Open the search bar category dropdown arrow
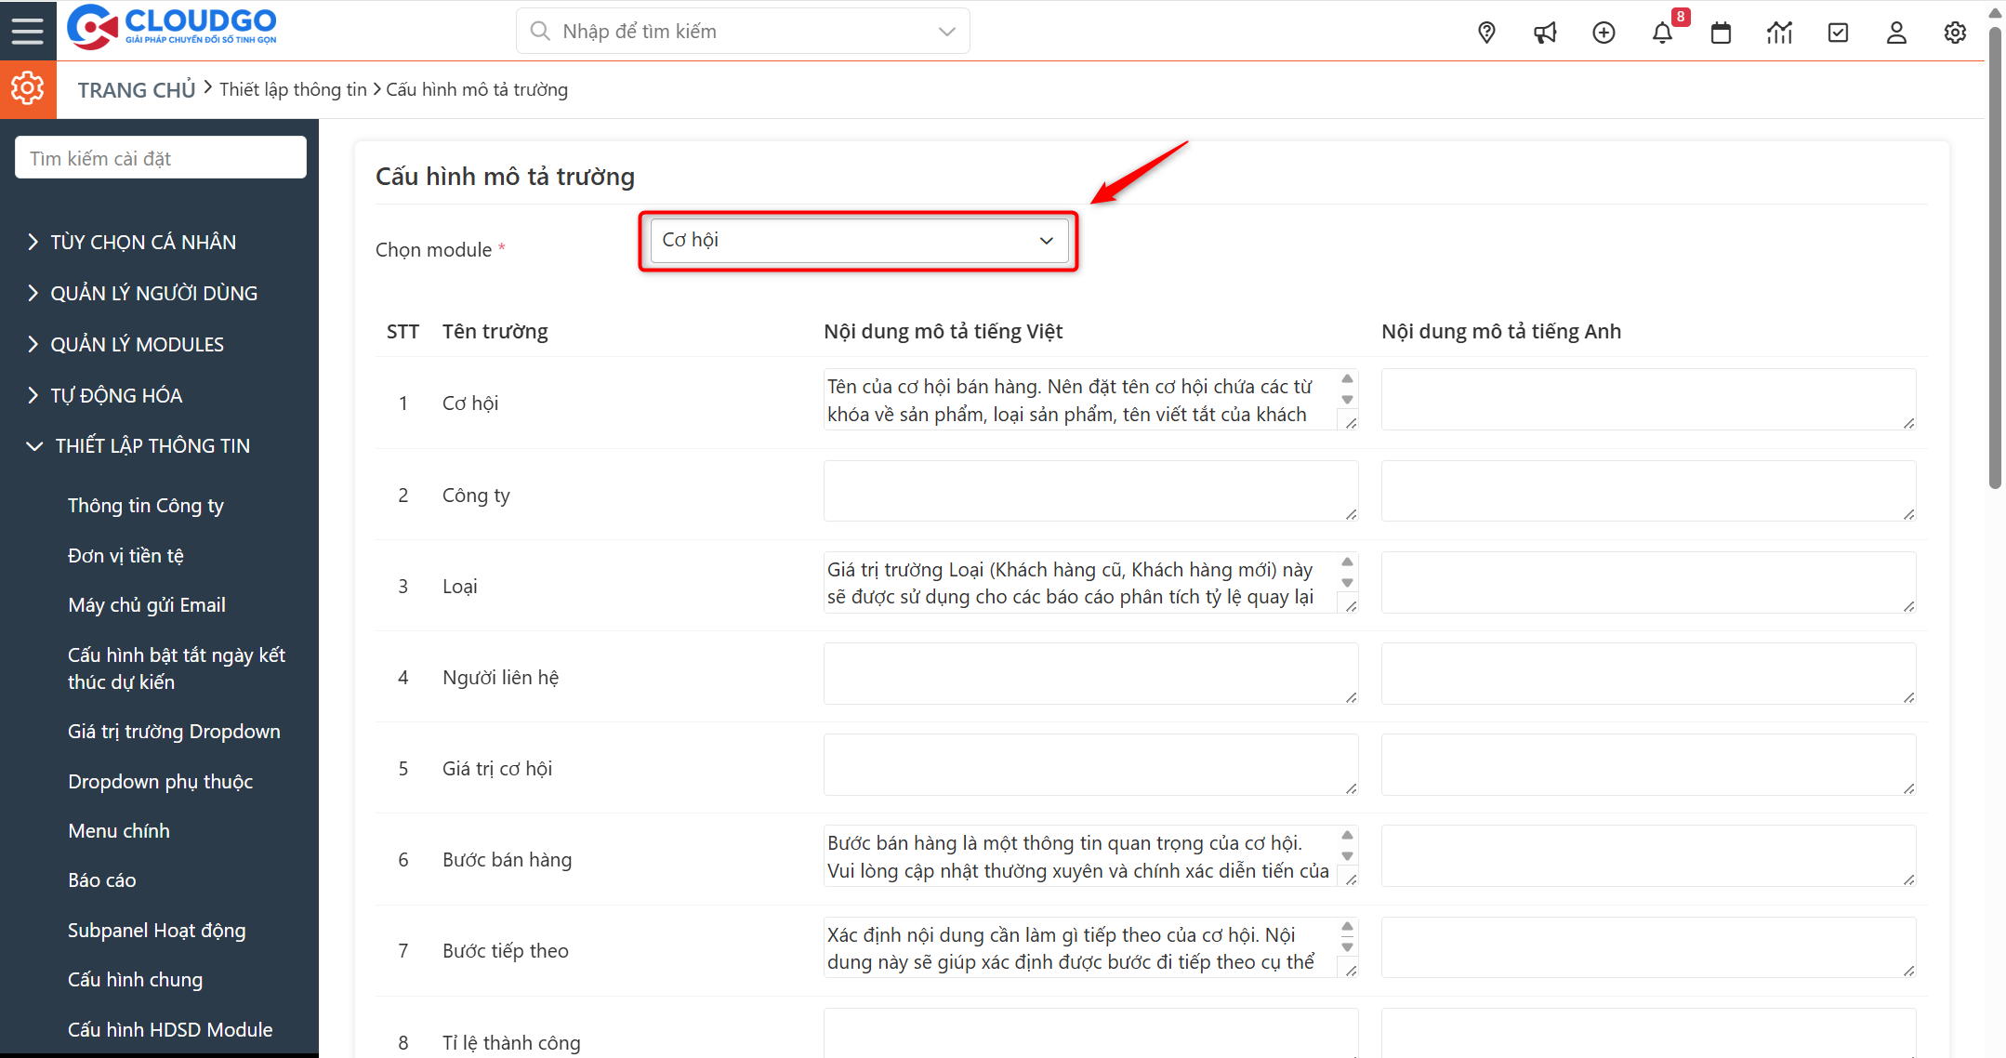 [946, 31]
